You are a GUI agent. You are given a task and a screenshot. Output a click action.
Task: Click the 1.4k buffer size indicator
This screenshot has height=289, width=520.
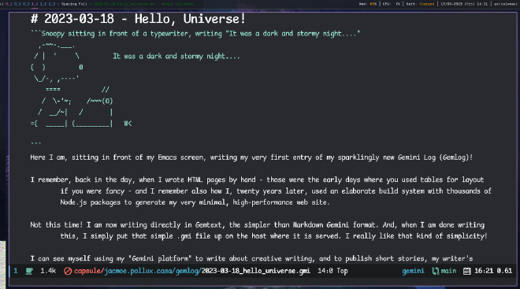coord(48,271)
